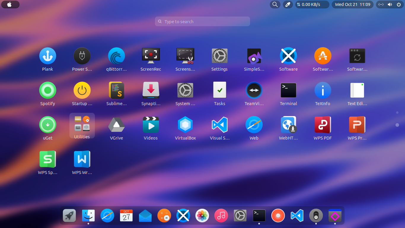Open the clock Wed Oct 21 11:09
Viewport: 405px width, 228px height.
[352, 4]
